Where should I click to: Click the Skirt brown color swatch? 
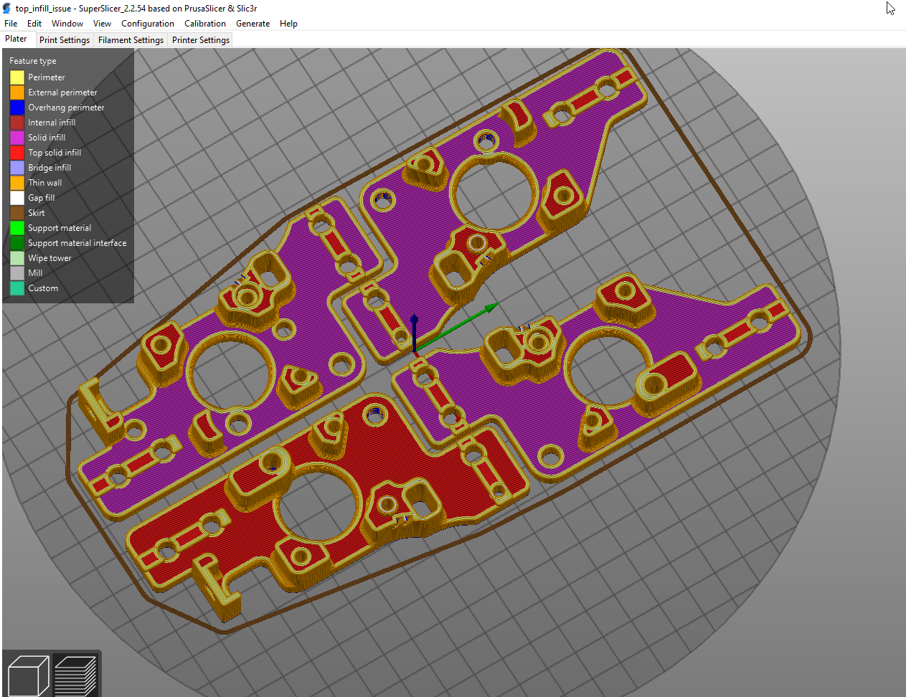click(x=17, y=213)
